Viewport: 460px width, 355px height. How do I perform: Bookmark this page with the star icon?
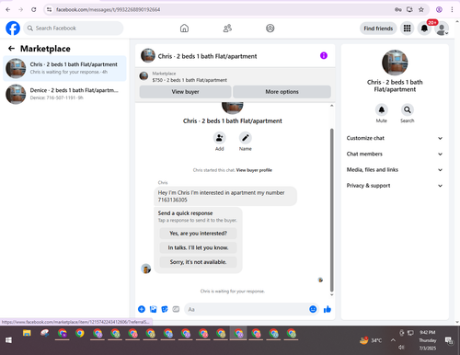tap(421, 9)
